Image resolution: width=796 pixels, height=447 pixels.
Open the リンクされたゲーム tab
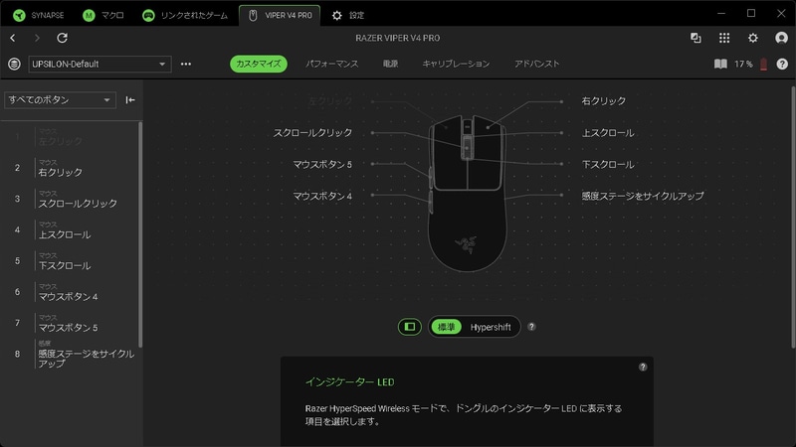pyautogui.click(x=185, y=15)
